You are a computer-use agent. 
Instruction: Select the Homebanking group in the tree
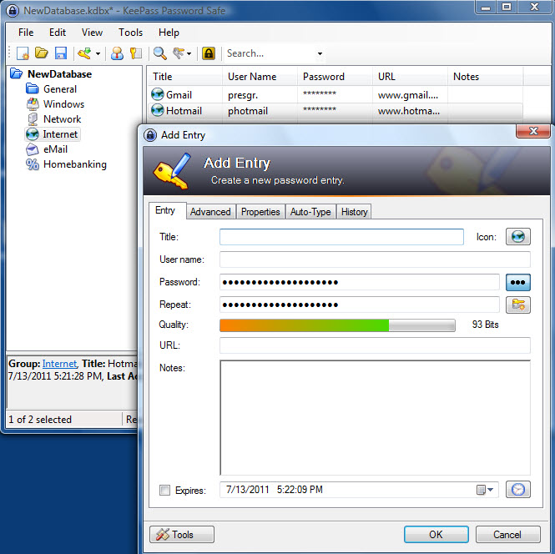(74, 164)
